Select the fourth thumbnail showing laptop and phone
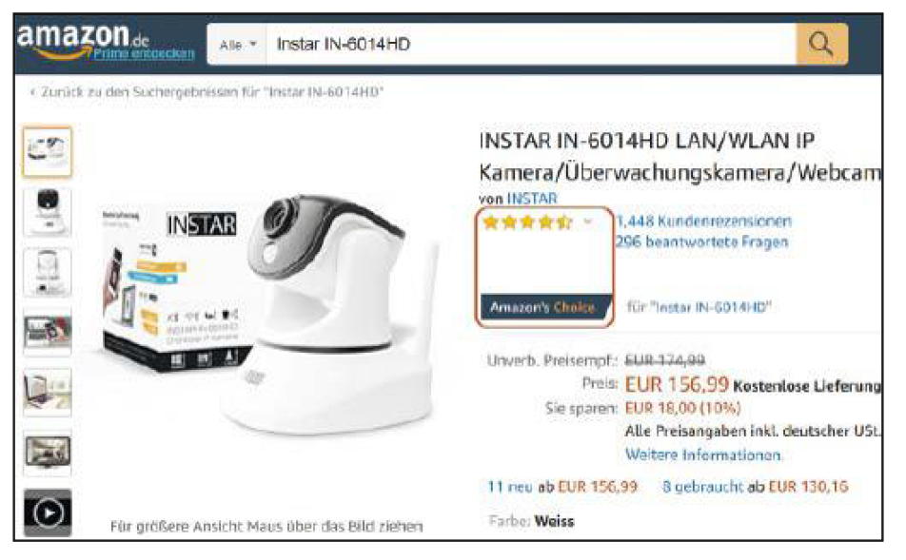Viewport: 906px width, 560px height. click(x=48, y=332)
